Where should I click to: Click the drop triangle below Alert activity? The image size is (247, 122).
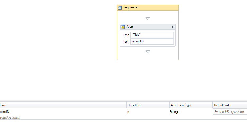pos(148,52)
